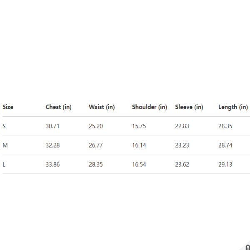Select the M size row label

(5, 145)
